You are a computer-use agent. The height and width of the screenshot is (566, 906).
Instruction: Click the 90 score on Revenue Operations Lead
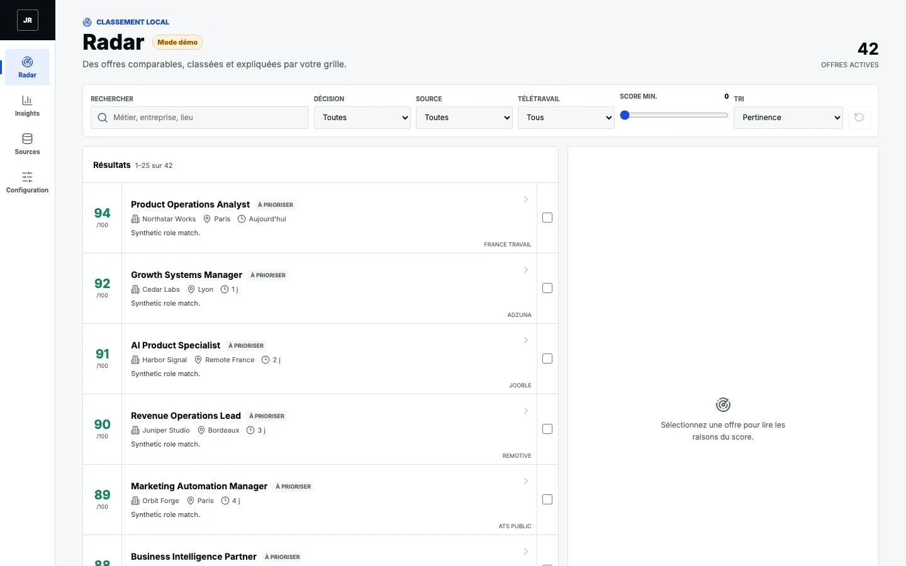(102, 425)
